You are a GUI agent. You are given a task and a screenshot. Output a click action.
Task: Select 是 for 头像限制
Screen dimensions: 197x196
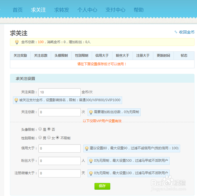(40, 129)
